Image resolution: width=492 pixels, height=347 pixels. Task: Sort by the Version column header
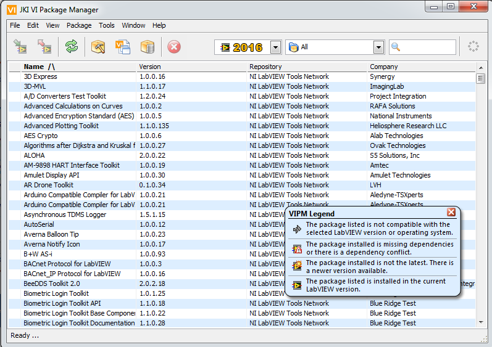click(x=192, y=67)
